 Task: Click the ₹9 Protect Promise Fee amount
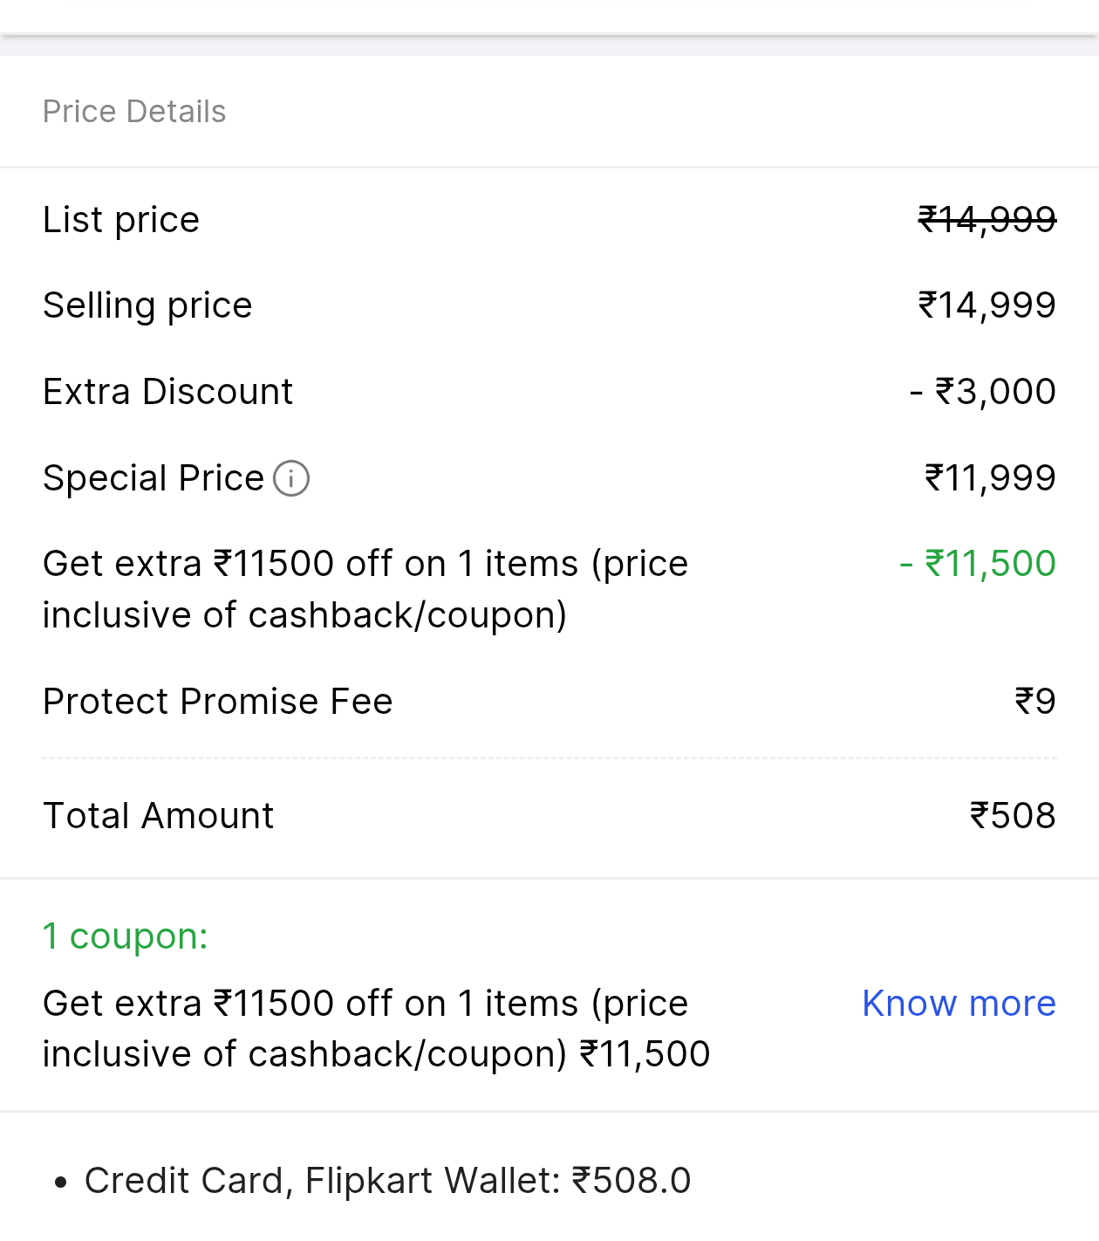point(1034,702)
